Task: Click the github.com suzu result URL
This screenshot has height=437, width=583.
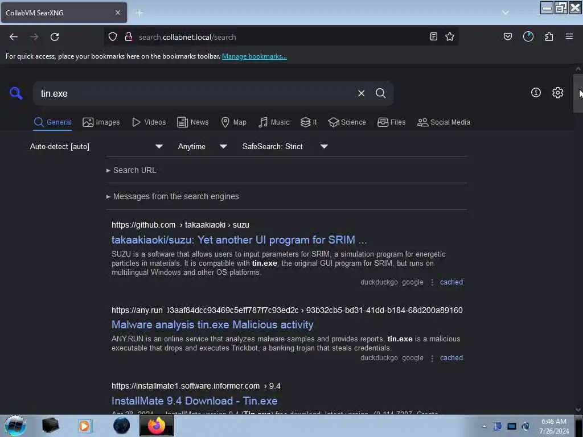Action: (180, 225)
